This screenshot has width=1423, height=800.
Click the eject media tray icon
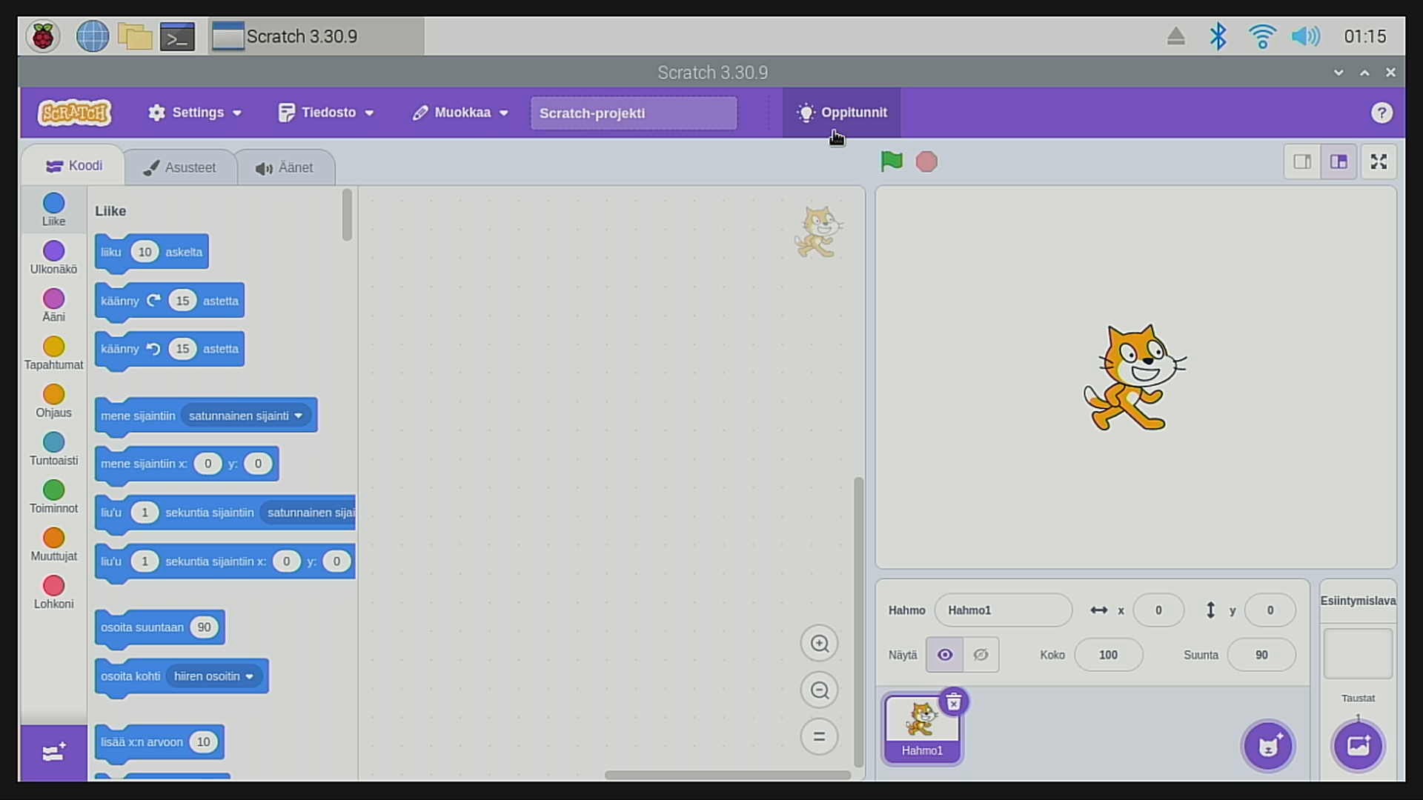click(x=1175, y=36)
